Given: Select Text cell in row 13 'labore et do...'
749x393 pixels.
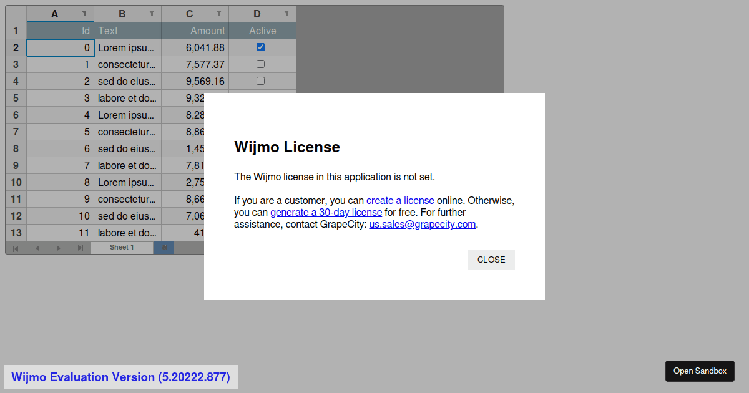Looking at the screenshot, I should [x=128, y=233].
